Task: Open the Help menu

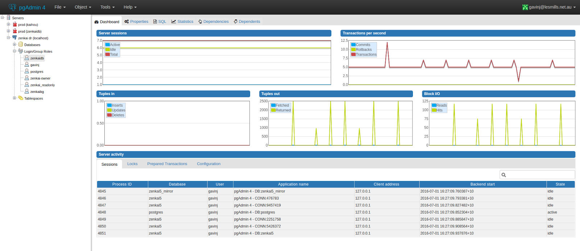Action: click(130, 7)
